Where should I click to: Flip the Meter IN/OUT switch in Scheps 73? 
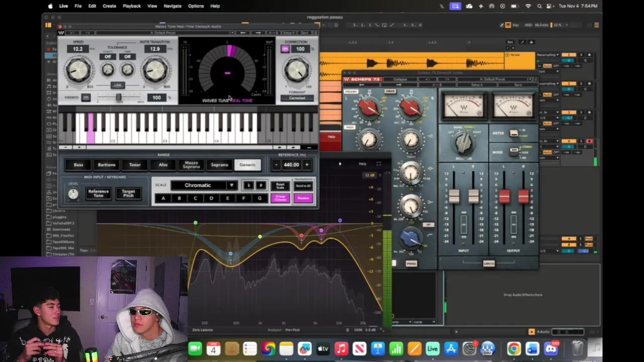[513, 133]
